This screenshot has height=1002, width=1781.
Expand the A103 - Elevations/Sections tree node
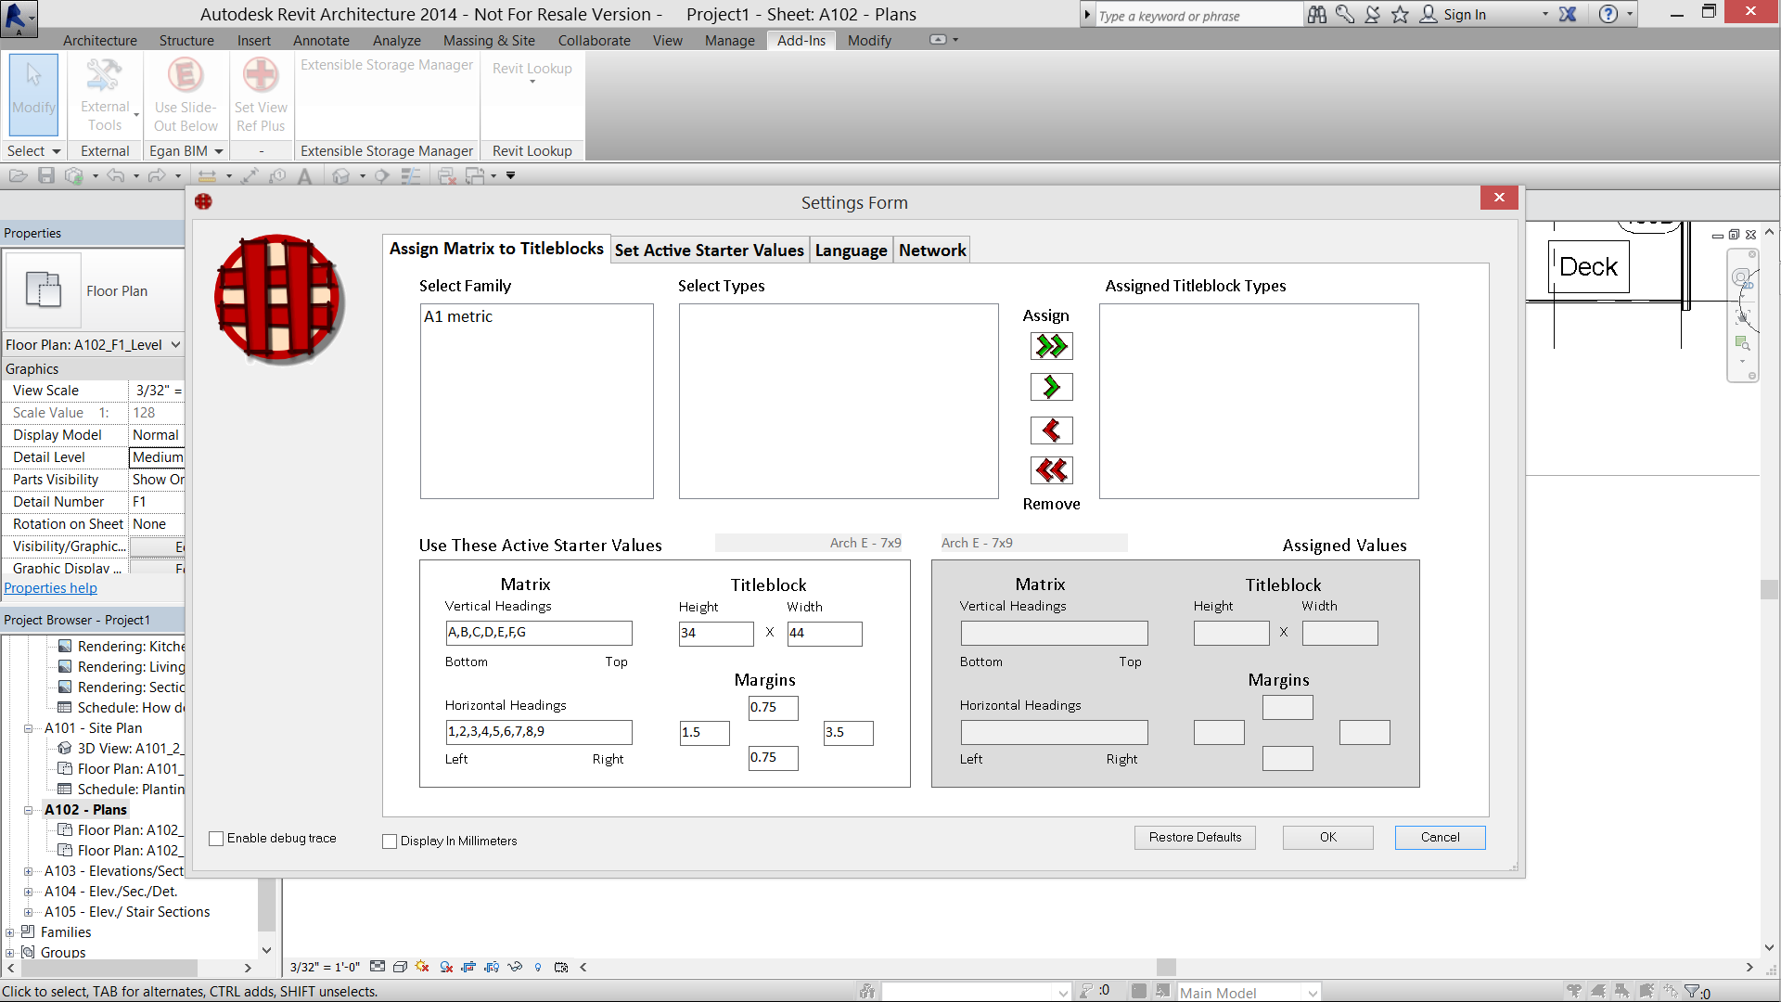(28, 871)
